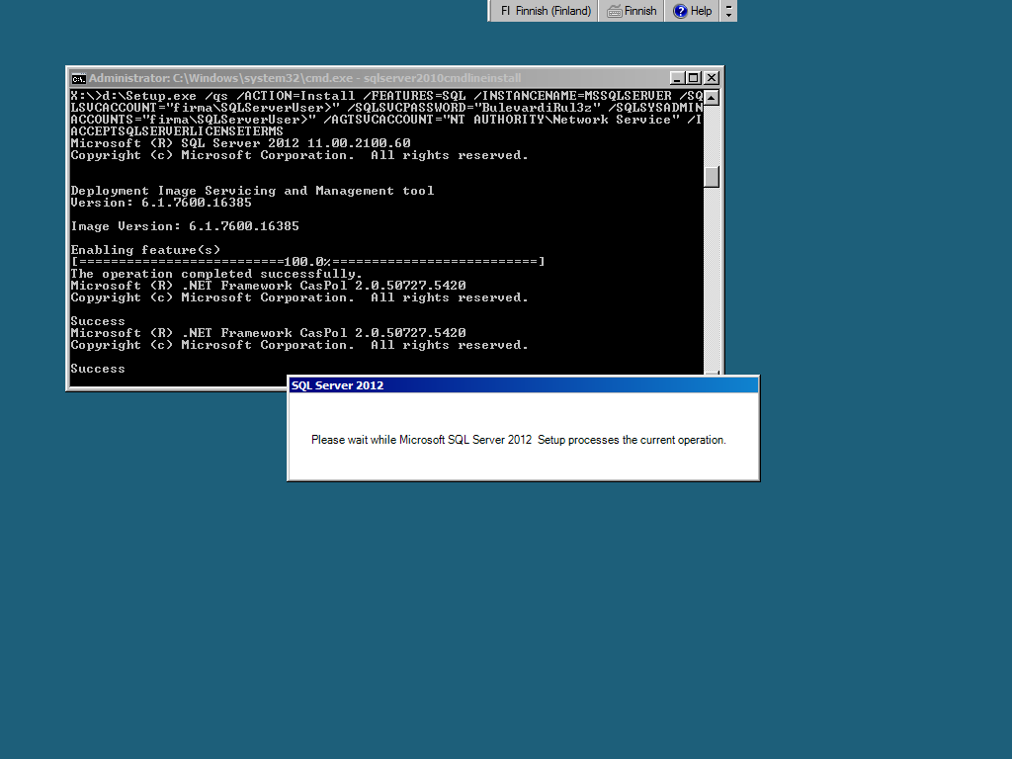Click the console scrollbar thumb
This screenshot has width=1012, height=759.
tap(711, 177)
